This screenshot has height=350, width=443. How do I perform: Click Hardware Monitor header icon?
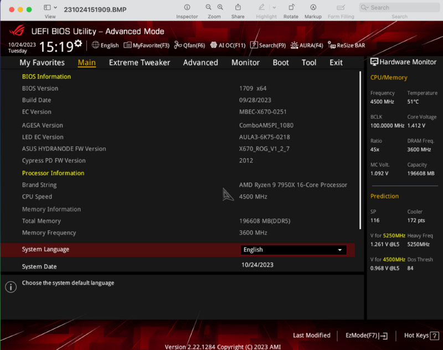374,62
